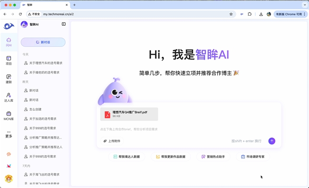Image resolution: width=309 pixels, height=188 pixels.
Task: Click the 帮我填达人数据 shortcut
Action: tap(127, 157)
